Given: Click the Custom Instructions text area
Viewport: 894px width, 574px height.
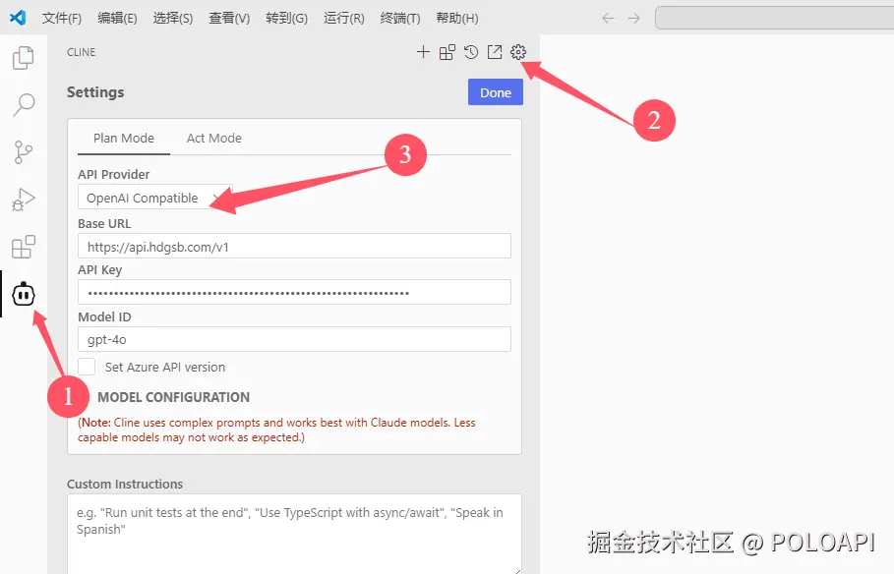Looking at the screenshot, I should (x=294, y=534).
